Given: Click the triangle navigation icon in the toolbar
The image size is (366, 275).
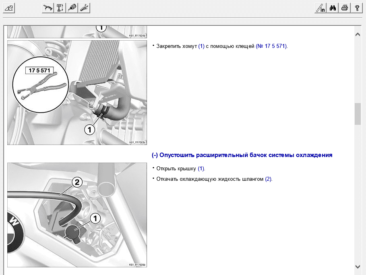Looking at the screenshot, I should 9,8.
